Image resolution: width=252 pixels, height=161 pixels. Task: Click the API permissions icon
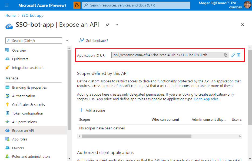tap(7, 122)
